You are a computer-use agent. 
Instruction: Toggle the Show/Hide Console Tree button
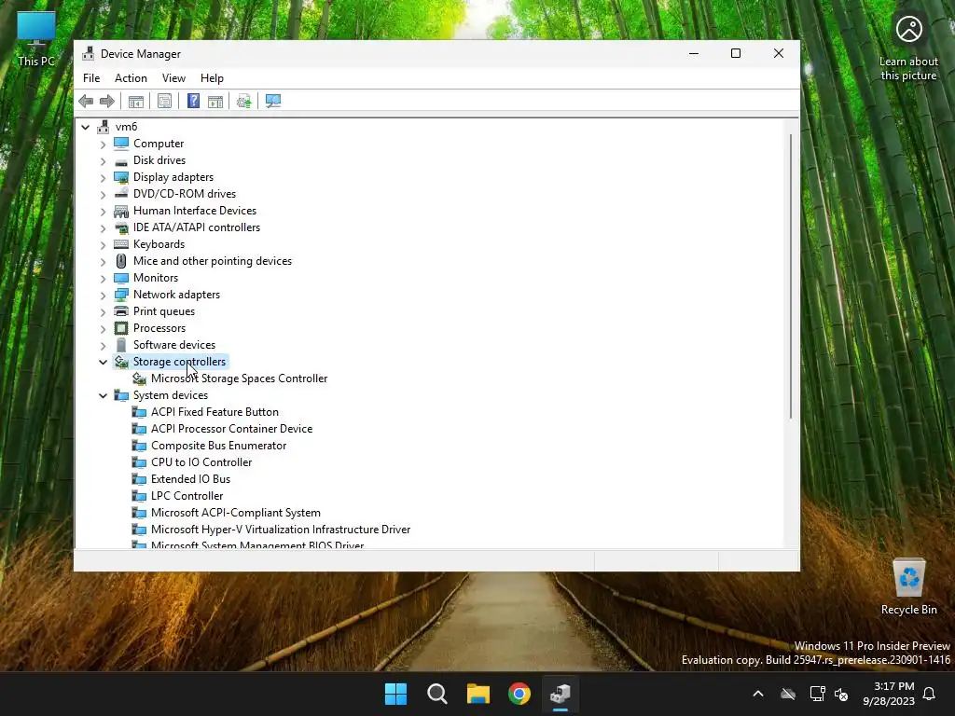tap(136, 101)
